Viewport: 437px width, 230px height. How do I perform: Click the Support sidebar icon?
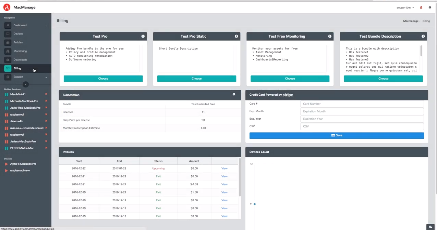(8, 77)
